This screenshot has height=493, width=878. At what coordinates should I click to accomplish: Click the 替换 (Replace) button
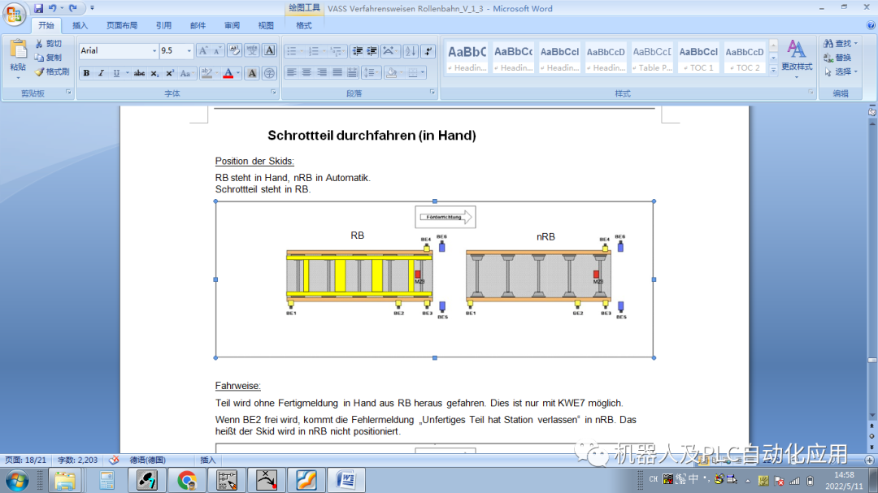point(837,58)
